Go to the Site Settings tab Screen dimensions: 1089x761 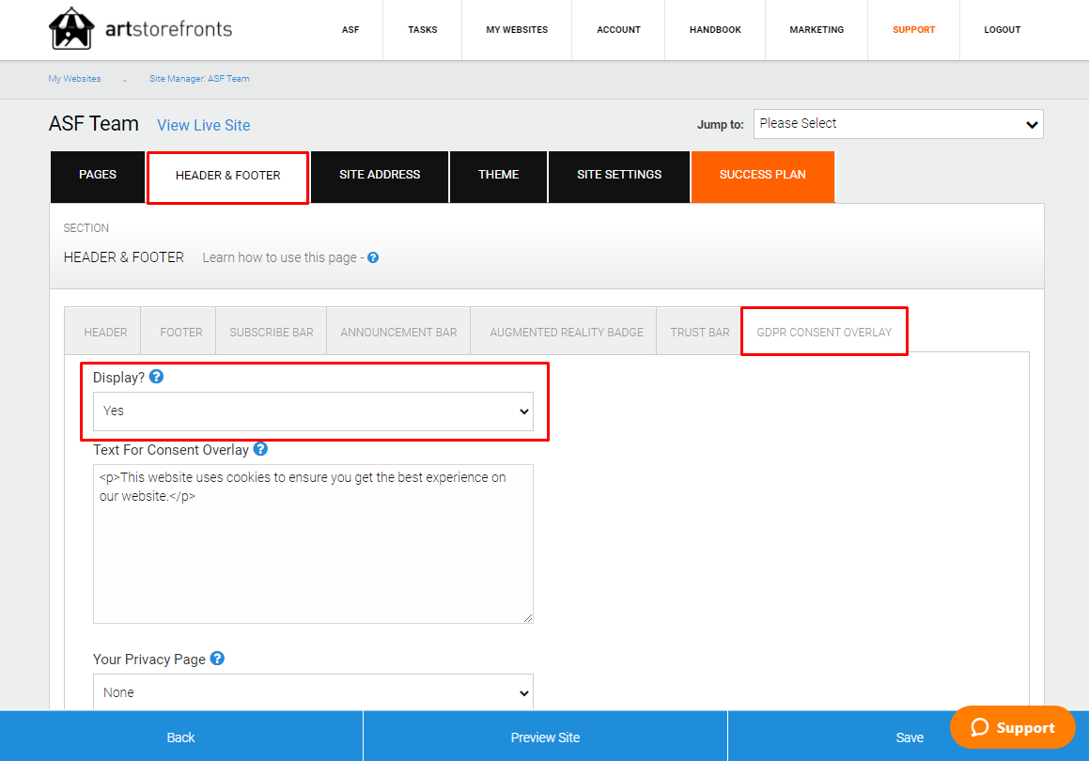(618, 175)
